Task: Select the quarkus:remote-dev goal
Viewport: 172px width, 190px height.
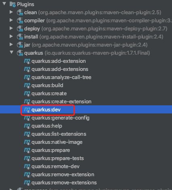Action: [x=55, y=167]
